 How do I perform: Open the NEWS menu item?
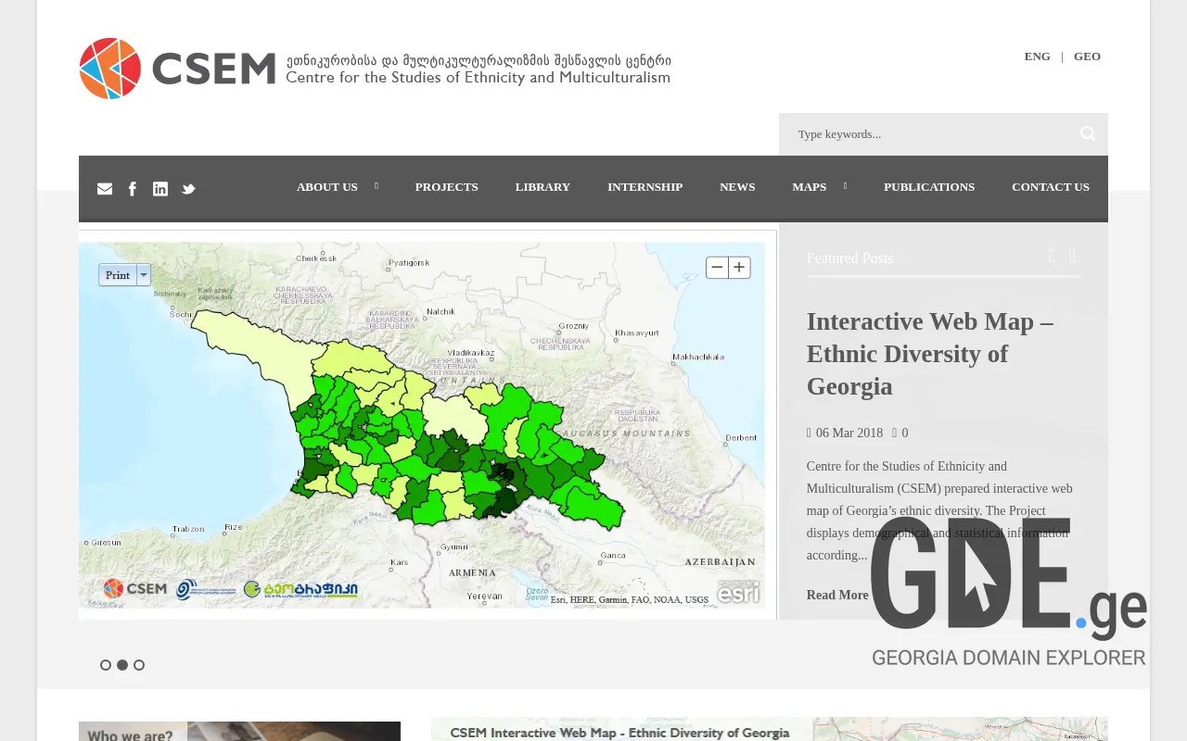(x=737, y=187)
